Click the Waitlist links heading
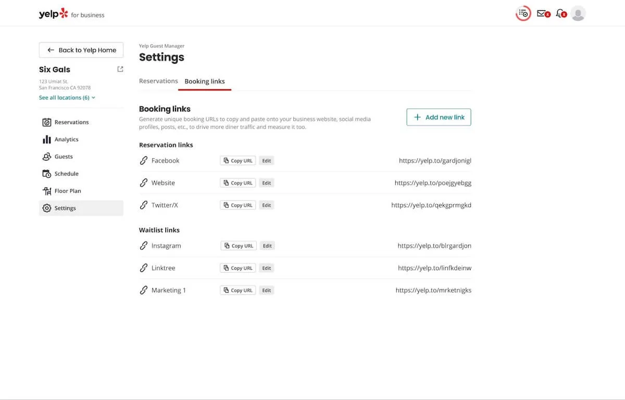Viewport: 625px width, 400px height. [x=159, y=230]
